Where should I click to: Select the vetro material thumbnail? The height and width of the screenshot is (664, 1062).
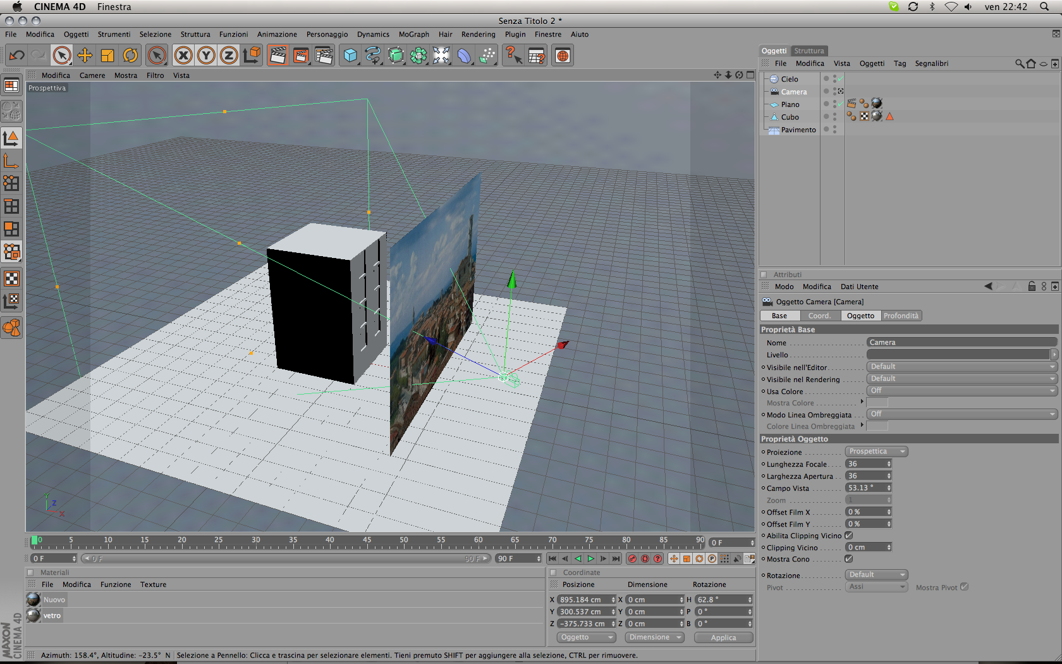pos(34,615)
